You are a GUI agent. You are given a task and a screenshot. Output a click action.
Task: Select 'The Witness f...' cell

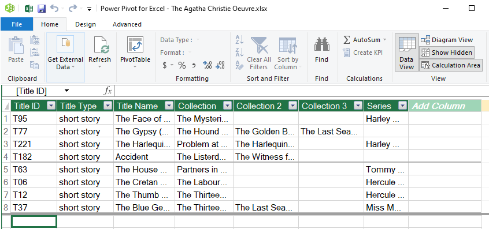pyautogui.click(x=266, y=156)
